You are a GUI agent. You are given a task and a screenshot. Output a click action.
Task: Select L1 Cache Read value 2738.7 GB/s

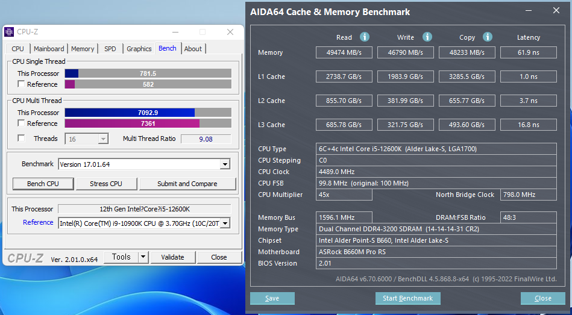[344, 76]
